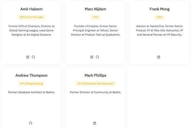
Task: Click the CTO role badge
Action: [95, 17]
